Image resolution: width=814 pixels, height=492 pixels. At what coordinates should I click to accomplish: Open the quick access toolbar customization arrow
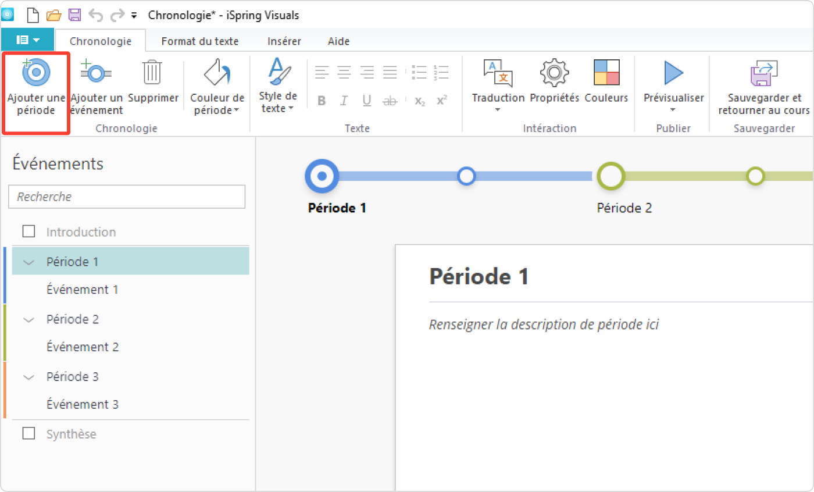[x=134, y=16]
